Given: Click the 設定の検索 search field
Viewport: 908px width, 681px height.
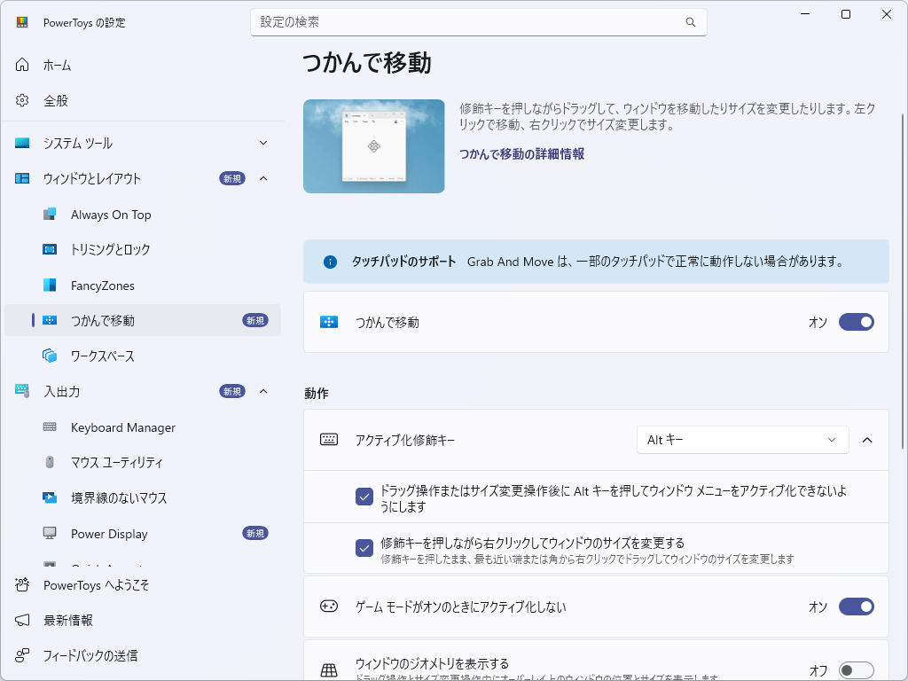Looking at the screenshot, I should (478, 22).
